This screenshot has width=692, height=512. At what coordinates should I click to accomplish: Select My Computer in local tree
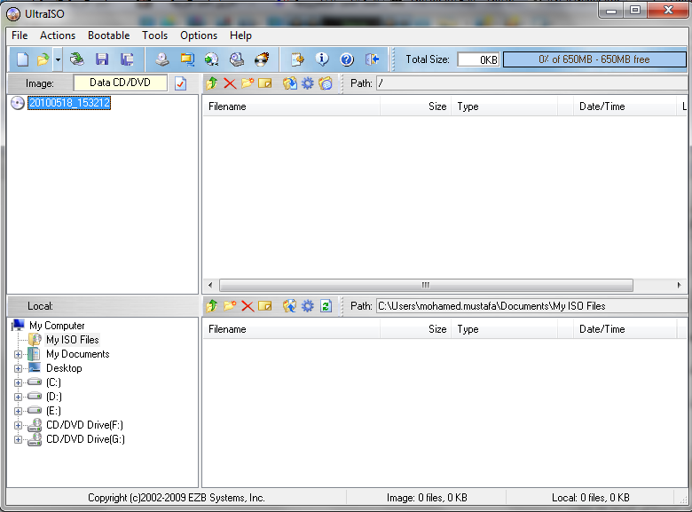(x=57, y=326)
